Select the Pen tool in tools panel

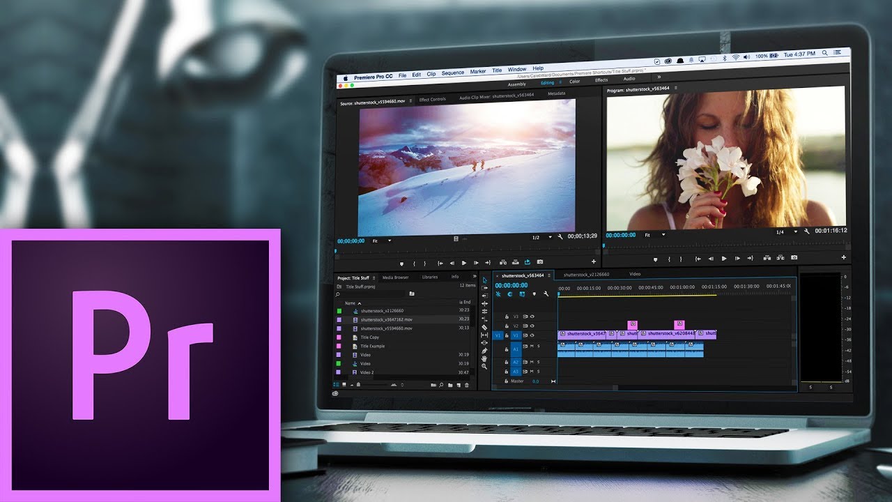click(484, 350)
